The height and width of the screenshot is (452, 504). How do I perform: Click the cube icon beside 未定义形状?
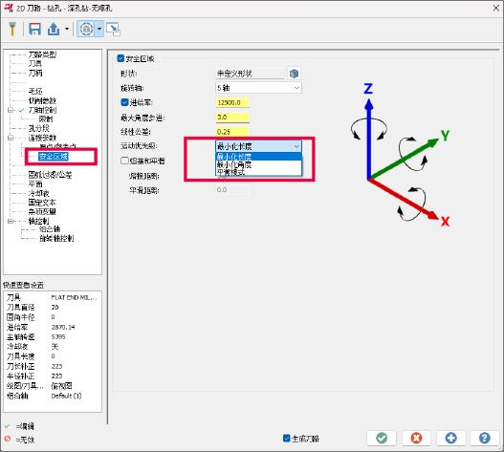pos(294,74)
